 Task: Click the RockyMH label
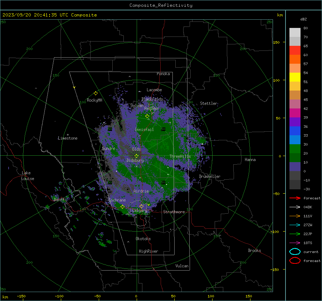(x=94, y=100)
